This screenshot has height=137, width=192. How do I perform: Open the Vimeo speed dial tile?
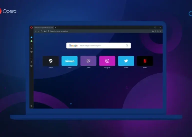point(69,61)
